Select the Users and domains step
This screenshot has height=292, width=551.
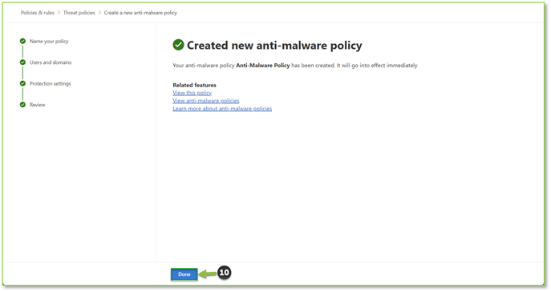[51, 62]
